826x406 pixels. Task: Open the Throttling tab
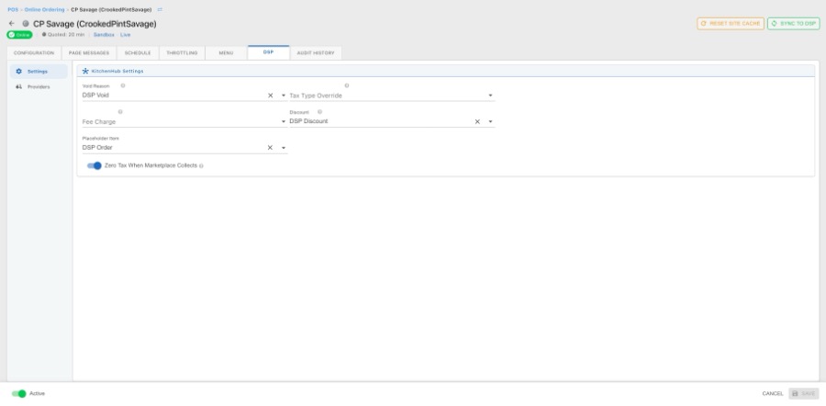pyautogui.click(x=182, y=52)
